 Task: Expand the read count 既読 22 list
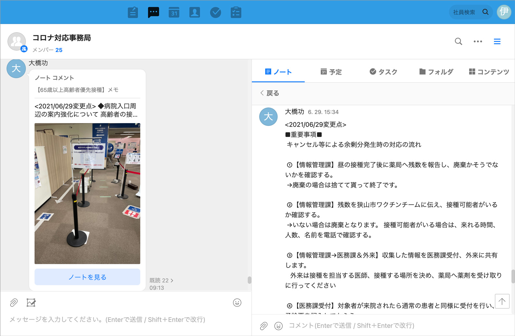[161, 280]
